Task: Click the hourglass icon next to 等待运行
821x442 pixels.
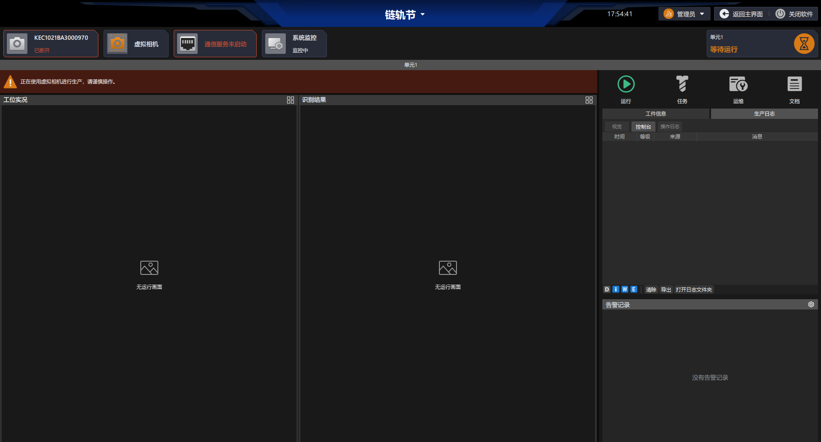Action: 804,43
